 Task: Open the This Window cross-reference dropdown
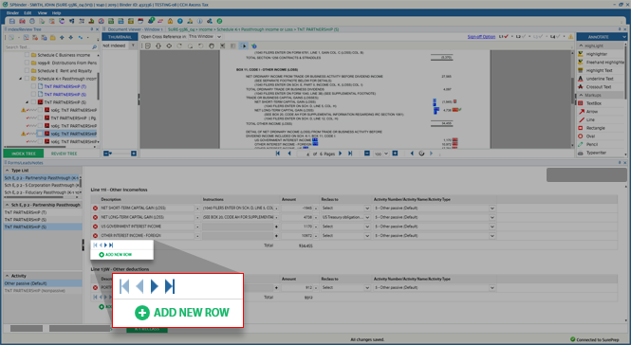click(219, 37)
